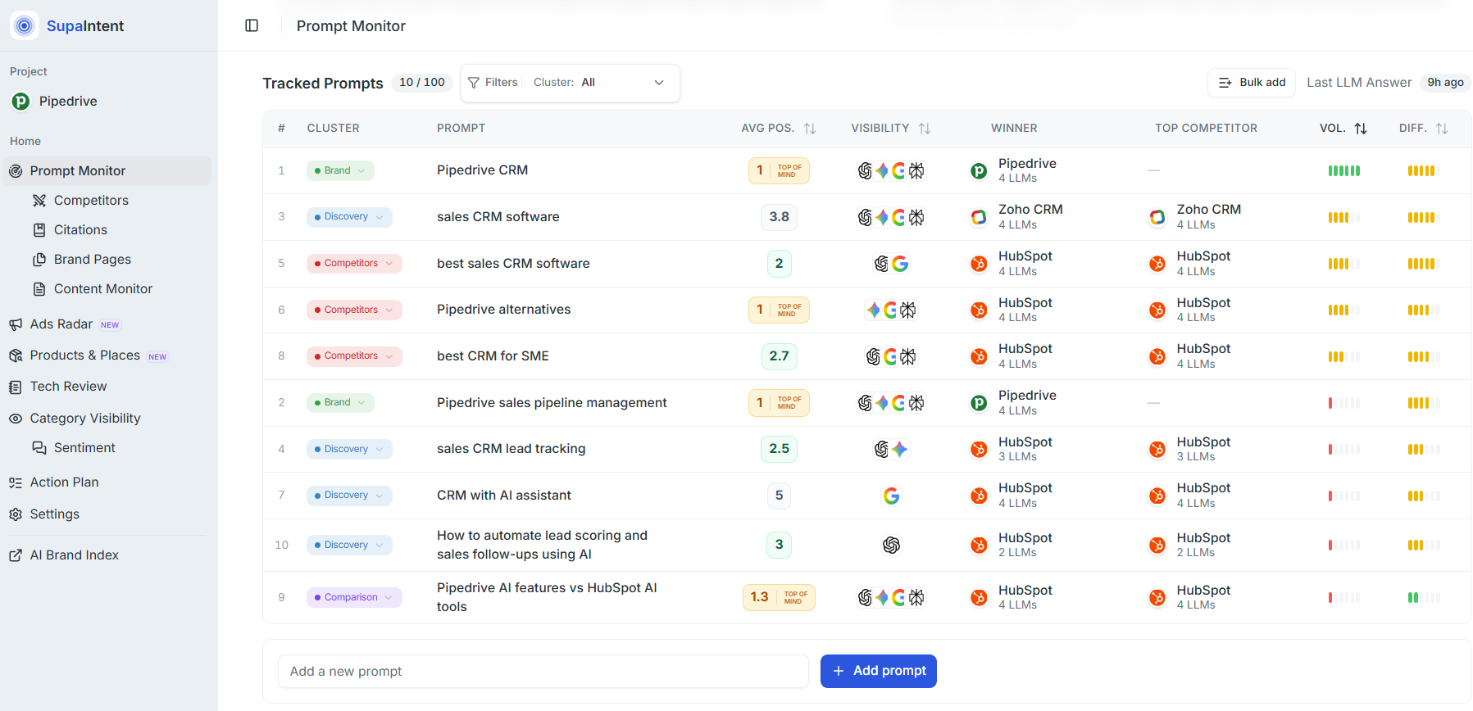Select Action Plan in sidebar
The height and width of the screenshot is (711, 1473).
click(64, 482)
